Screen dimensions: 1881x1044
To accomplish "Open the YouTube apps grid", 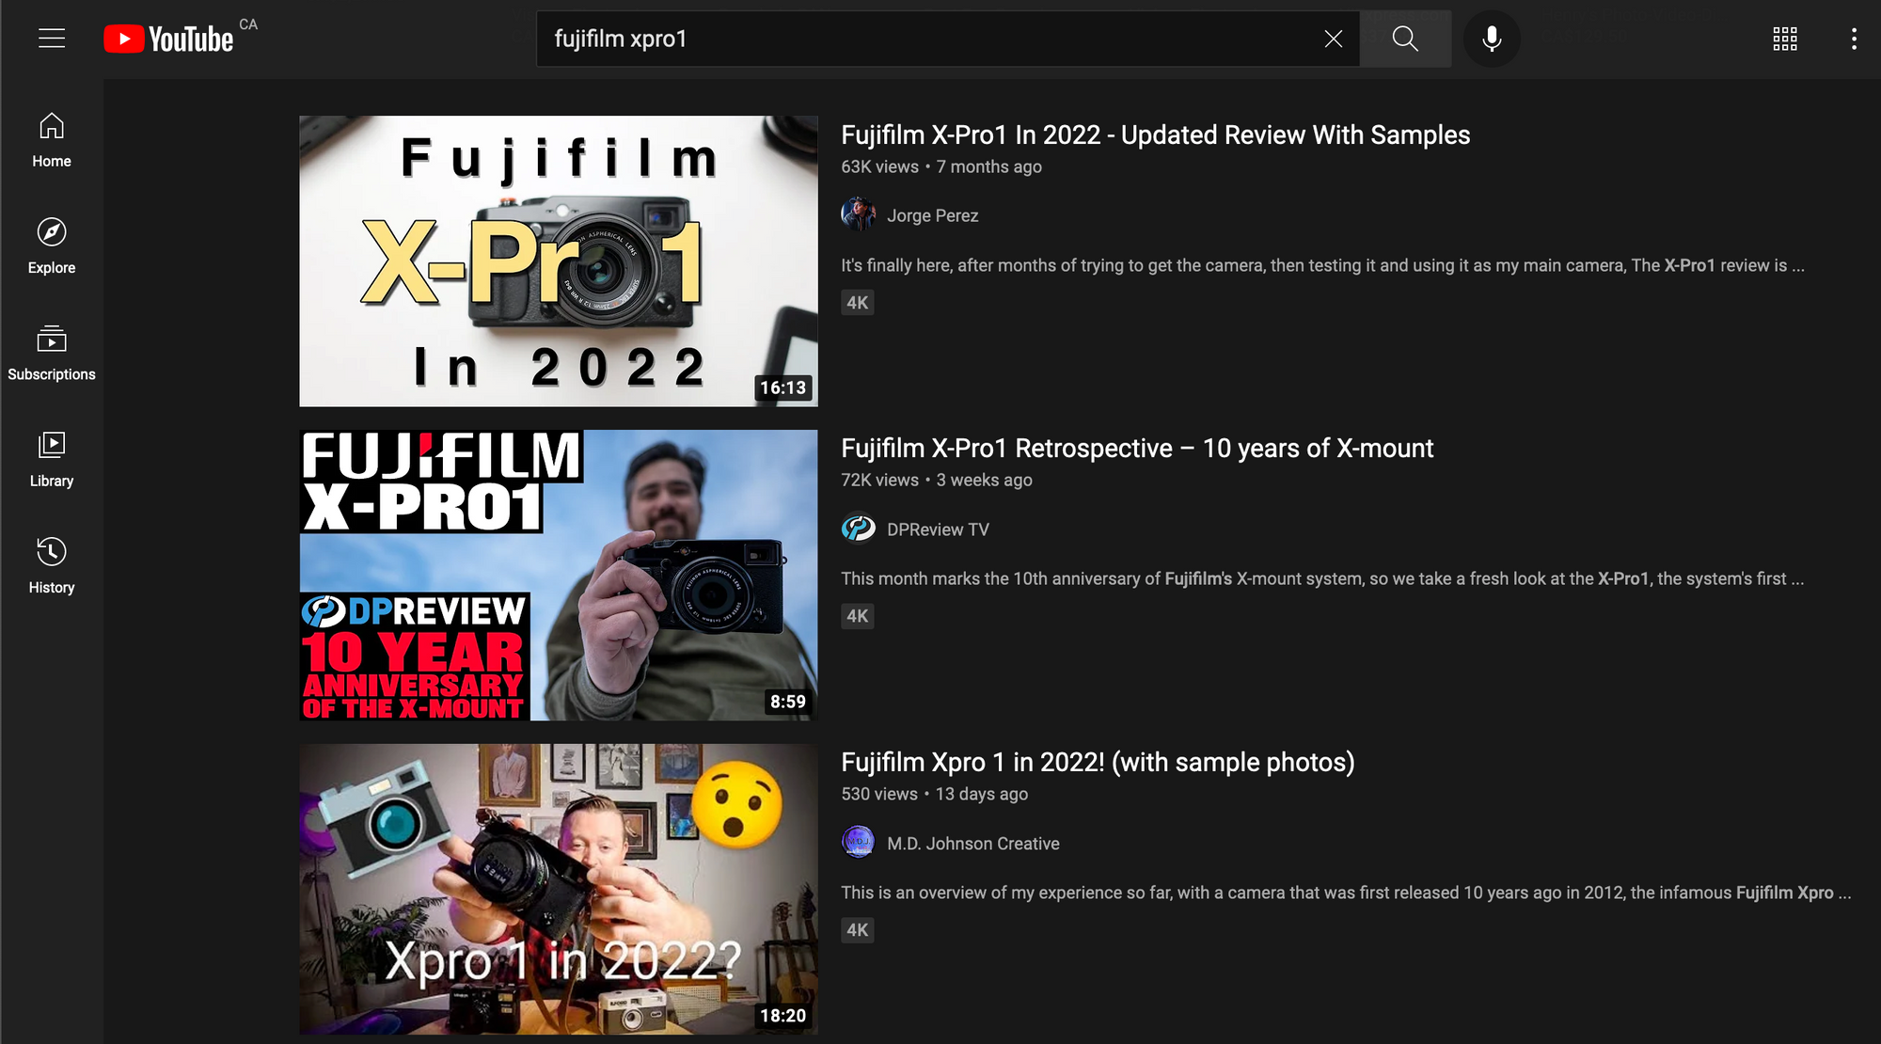I will [x=1785, y=39].
